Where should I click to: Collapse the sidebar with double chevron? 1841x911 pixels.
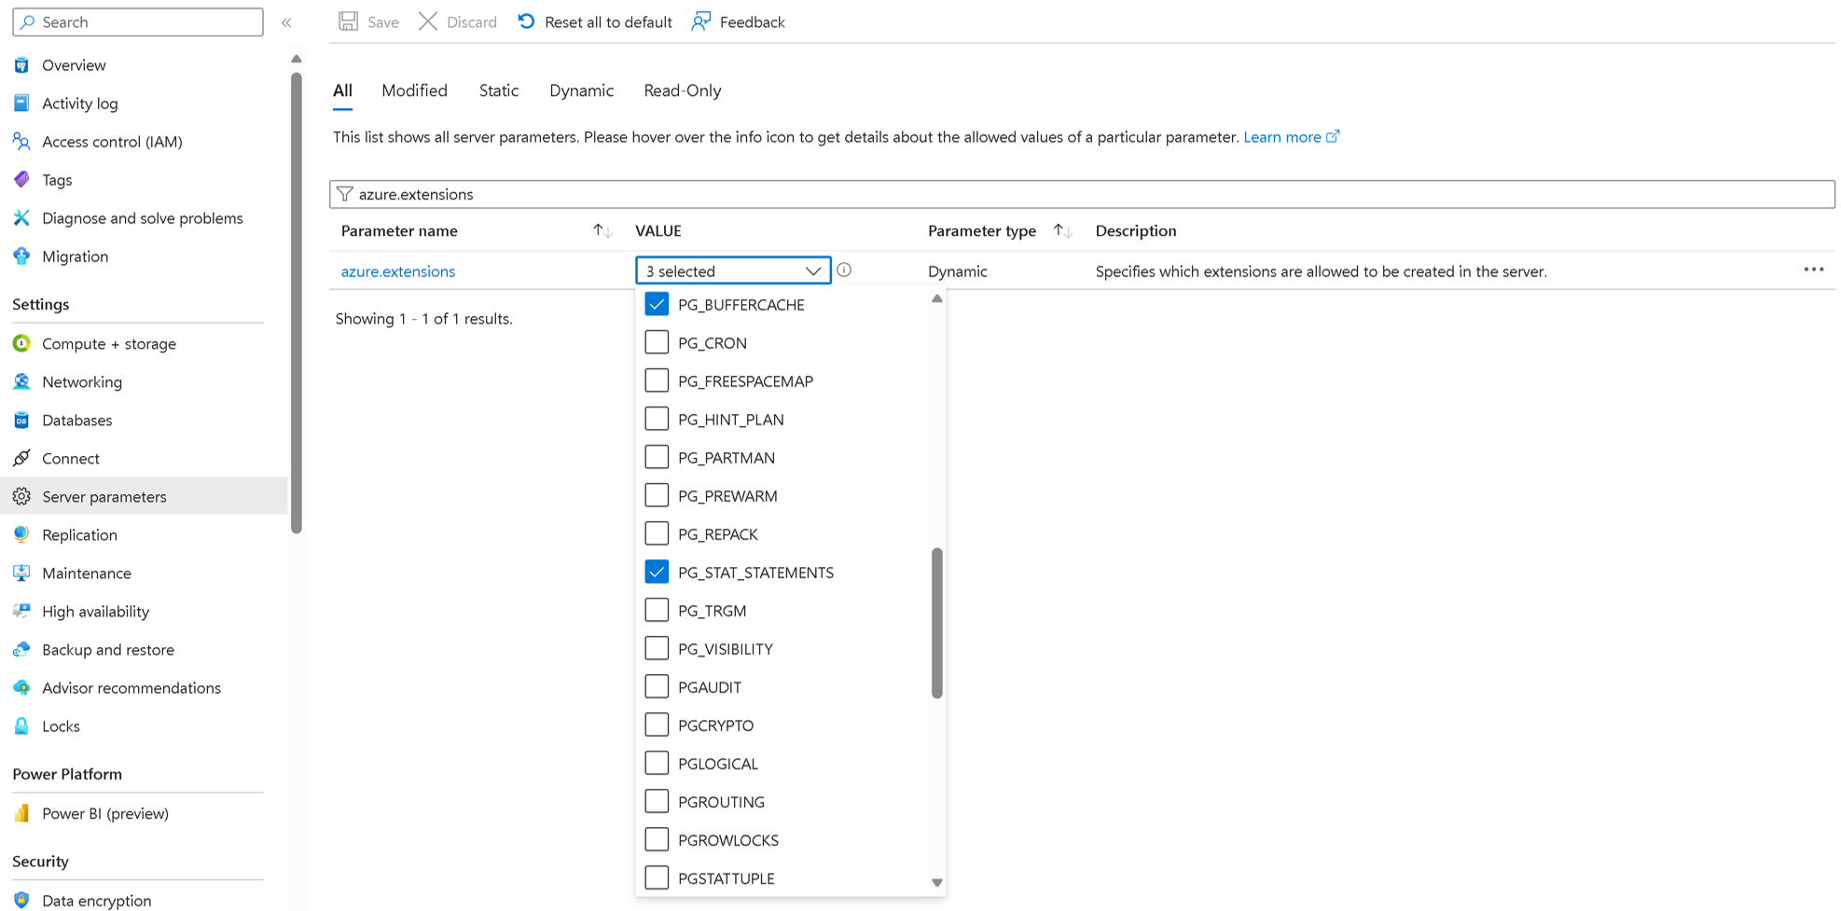pyautogui.click(x=286, y=22)
